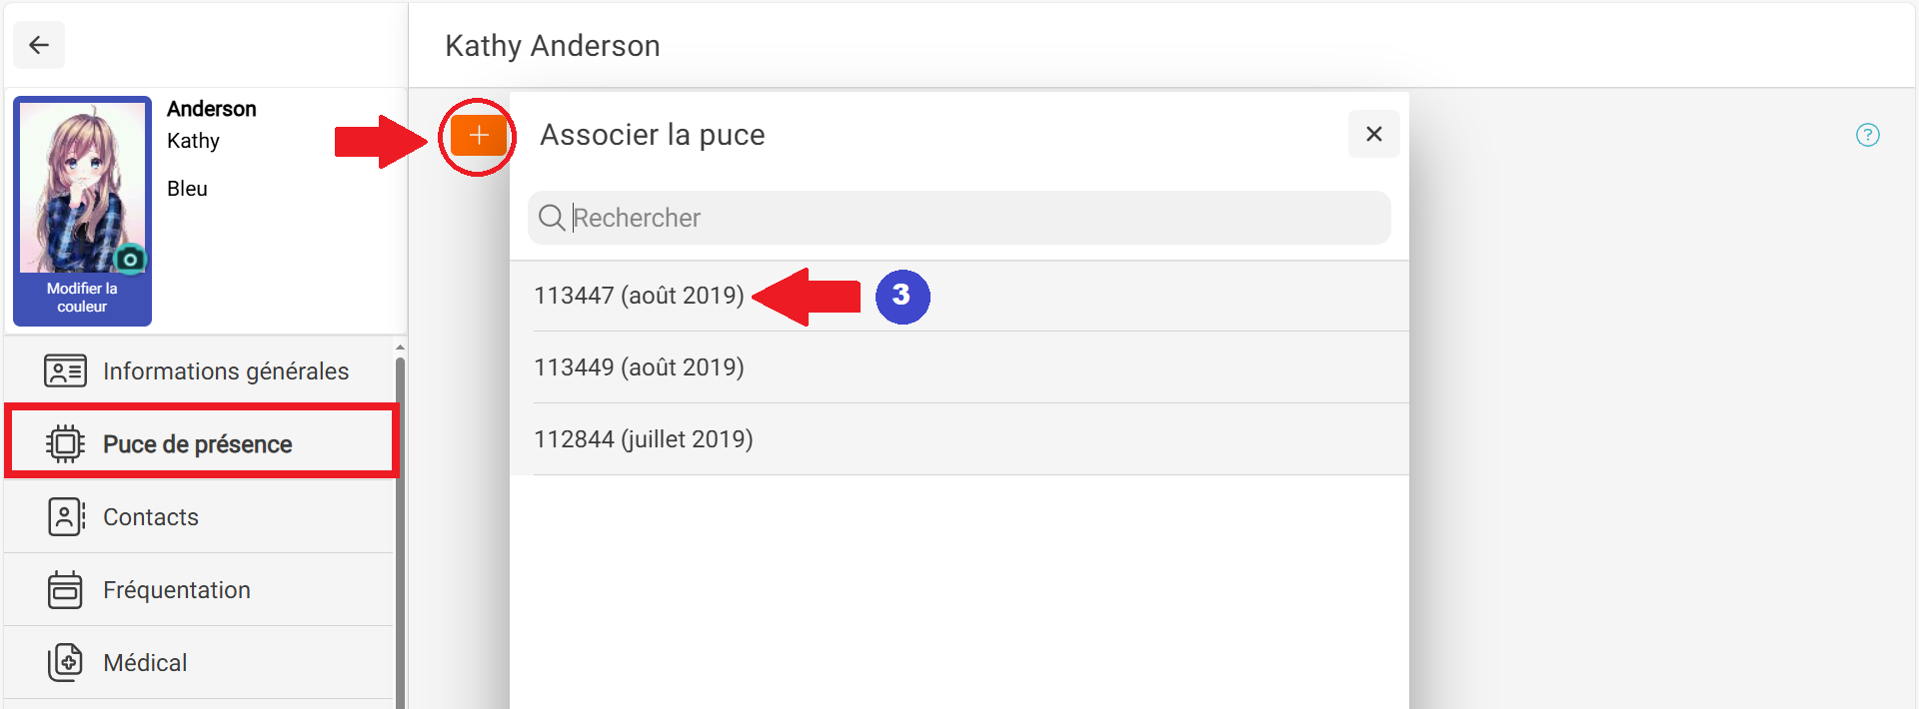Open the Informations générales section
Screen dimensions: 1919x709
pyautogui.click(x=200, y=370)
